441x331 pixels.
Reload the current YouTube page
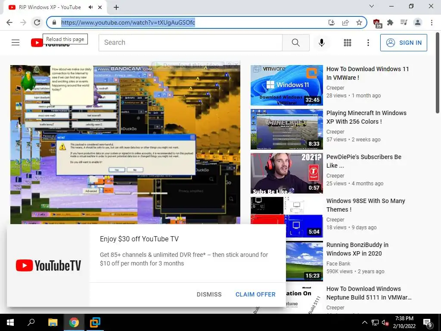click(37, 22)
